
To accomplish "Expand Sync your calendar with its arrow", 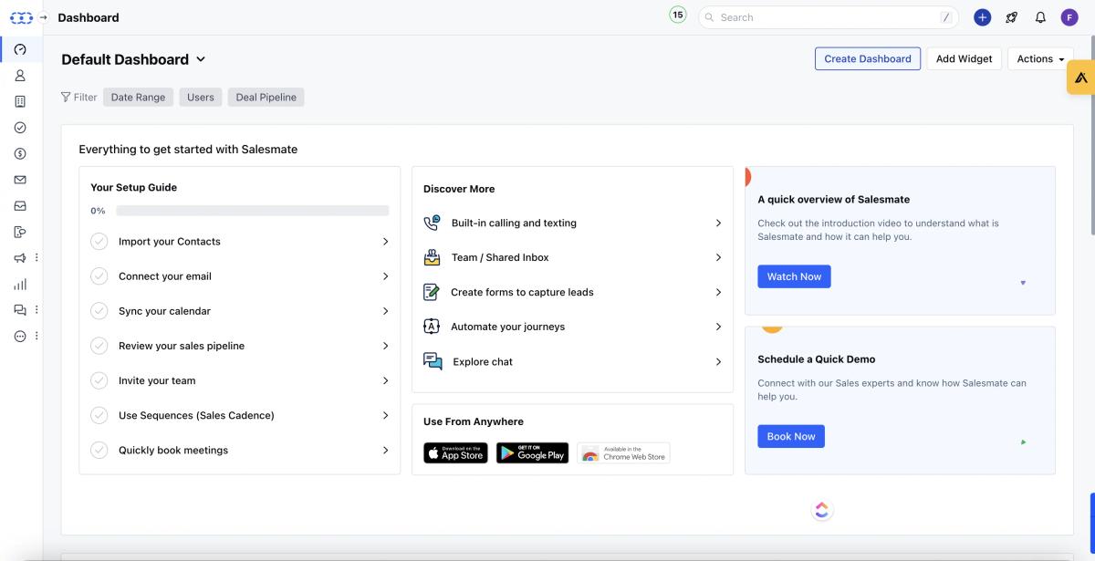I will click(385, 311).
